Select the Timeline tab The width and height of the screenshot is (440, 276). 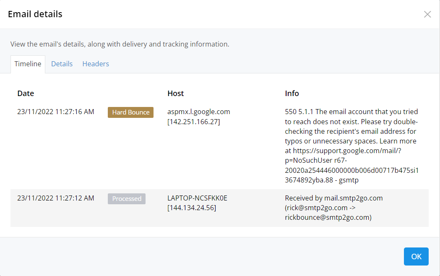coord(28,64)
